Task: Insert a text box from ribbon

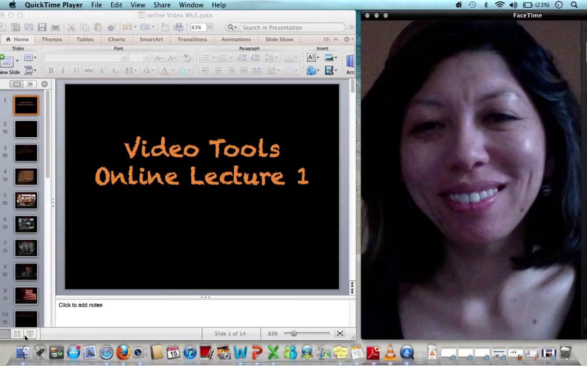Action: click(x=311, y=58)
